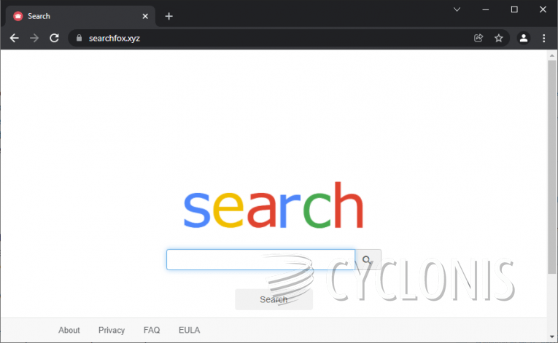Screen dimensions: 558x343
Task: Open the profile avatar menu
Action: click(524, 38)
